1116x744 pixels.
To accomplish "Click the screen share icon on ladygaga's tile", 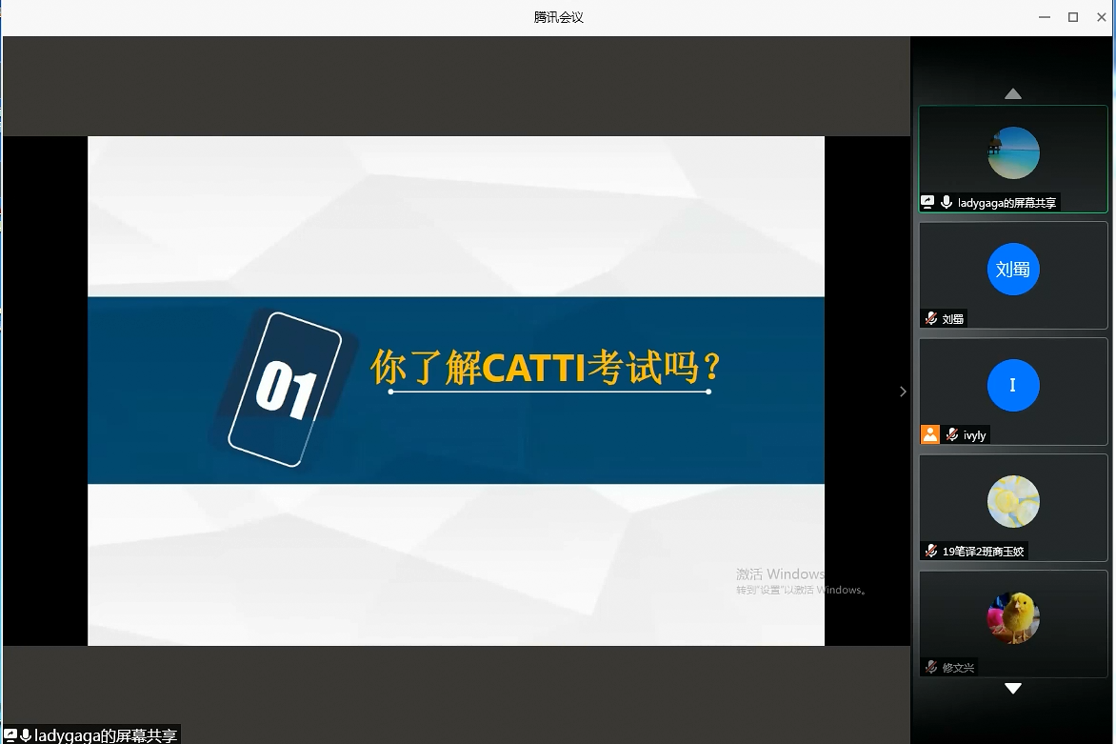I will click(927, 202).
